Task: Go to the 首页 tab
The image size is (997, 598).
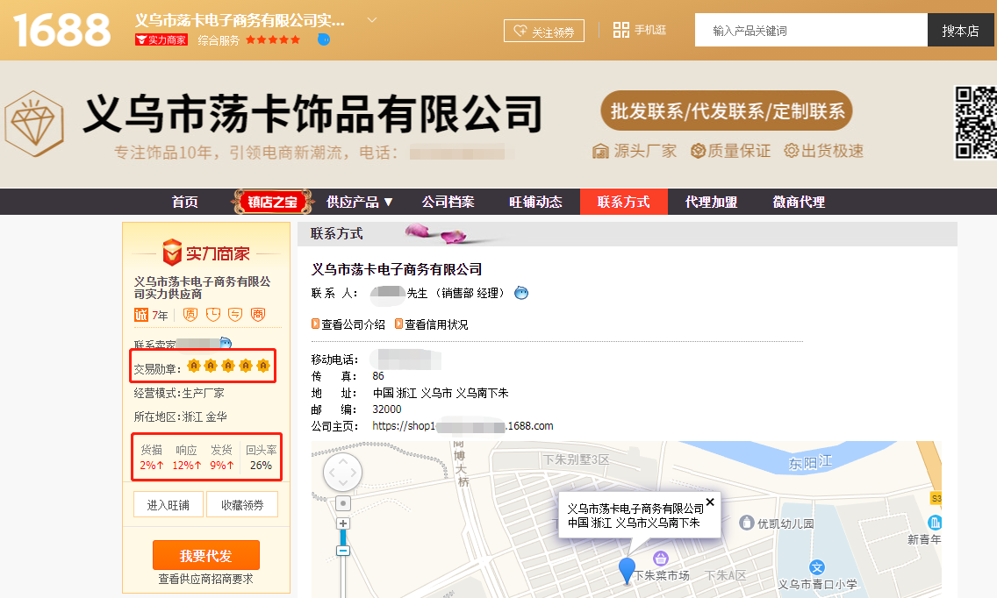Action: 185,202
